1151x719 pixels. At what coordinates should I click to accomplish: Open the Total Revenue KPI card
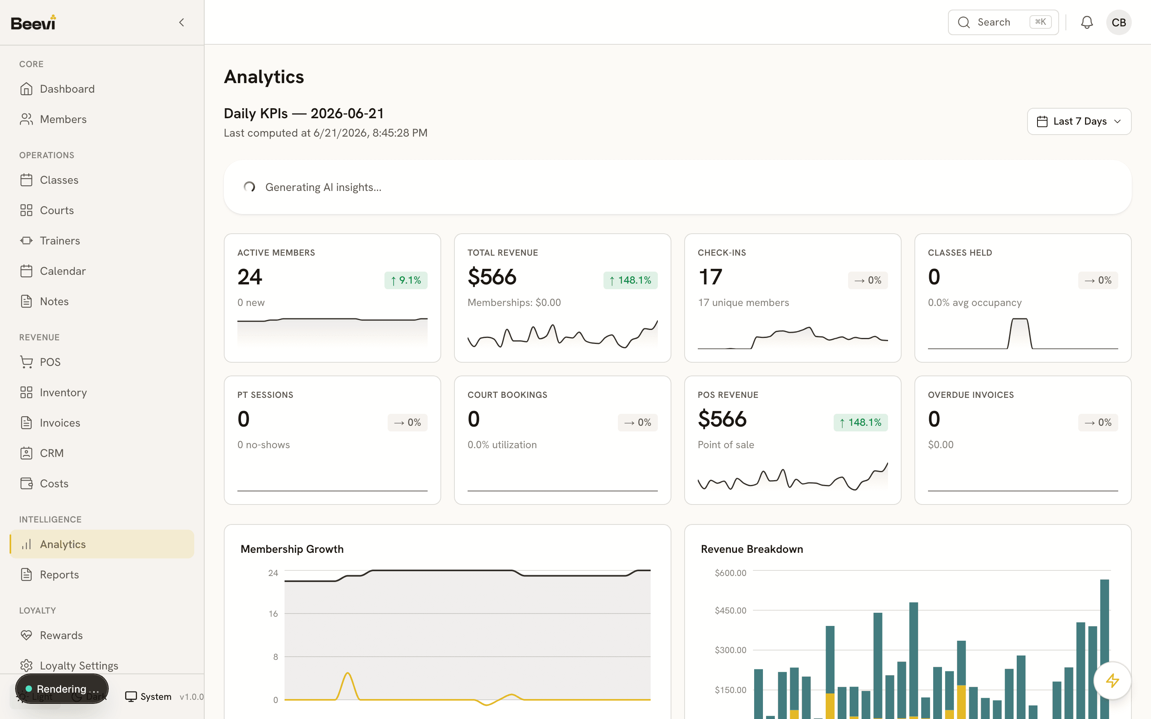pos(562,298)
